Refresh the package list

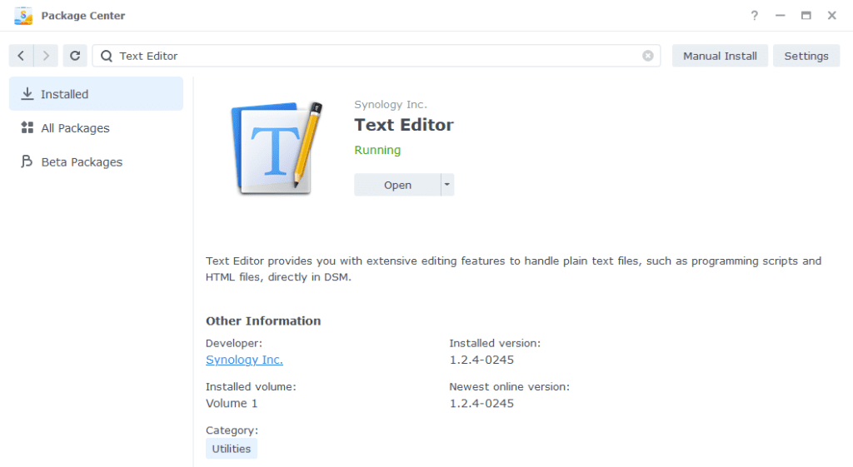[75, 56]
